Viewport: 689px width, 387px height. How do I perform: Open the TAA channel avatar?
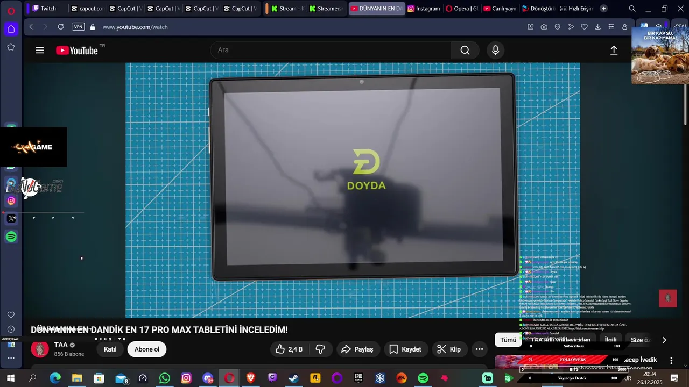point(40,349)
